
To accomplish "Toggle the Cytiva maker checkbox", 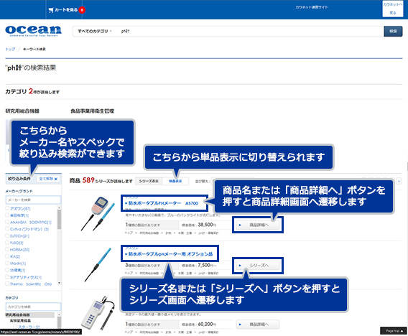I will click(x=7, y=229).
